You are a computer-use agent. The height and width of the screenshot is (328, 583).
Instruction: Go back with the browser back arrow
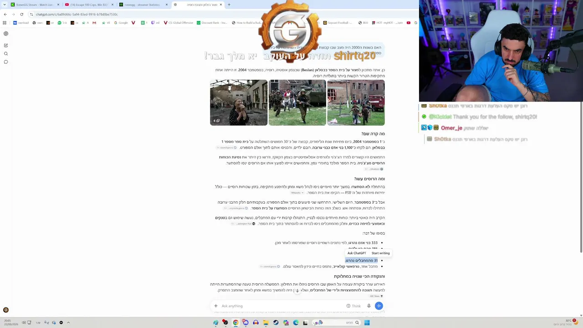pos(5,14)
